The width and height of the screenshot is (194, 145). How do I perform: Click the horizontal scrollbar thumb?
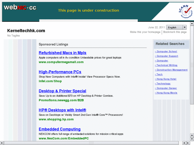91,143
